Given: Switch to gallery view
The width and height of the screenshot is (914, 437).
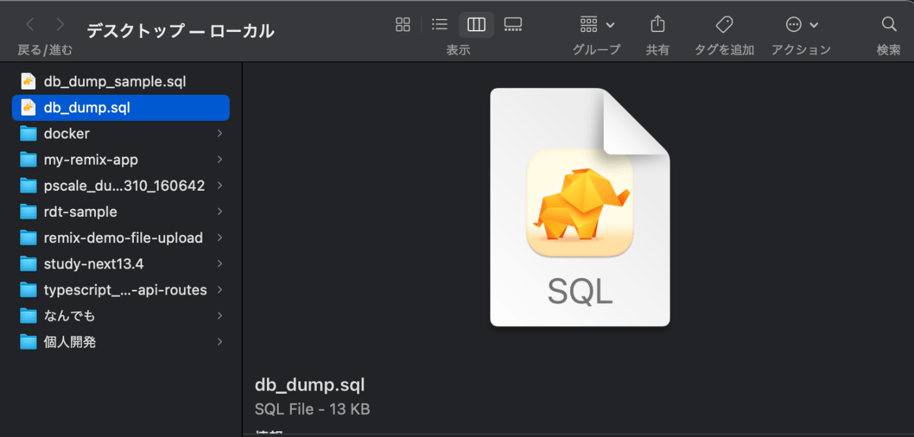Looking at the screenshot, I should pyautogui.click(x=513, y=25).
